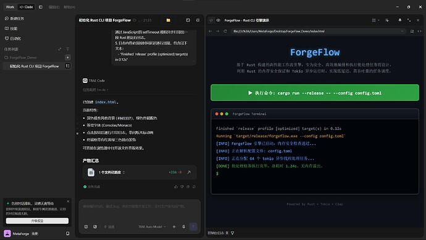This screenshot has height=240, width=426.
Task: Switch to Code mode
Action: point(26,7)
